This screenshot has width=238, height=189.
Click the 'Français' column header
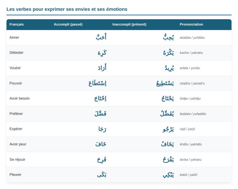tap(16, 24)
